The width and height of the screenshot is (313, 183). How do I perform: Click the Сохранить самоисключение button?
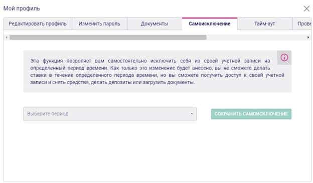click(x=251, y=114)
